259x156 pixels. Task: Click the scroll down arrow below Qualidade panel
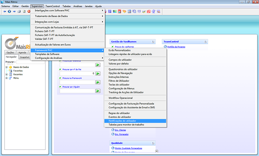(x=157, y=151)
